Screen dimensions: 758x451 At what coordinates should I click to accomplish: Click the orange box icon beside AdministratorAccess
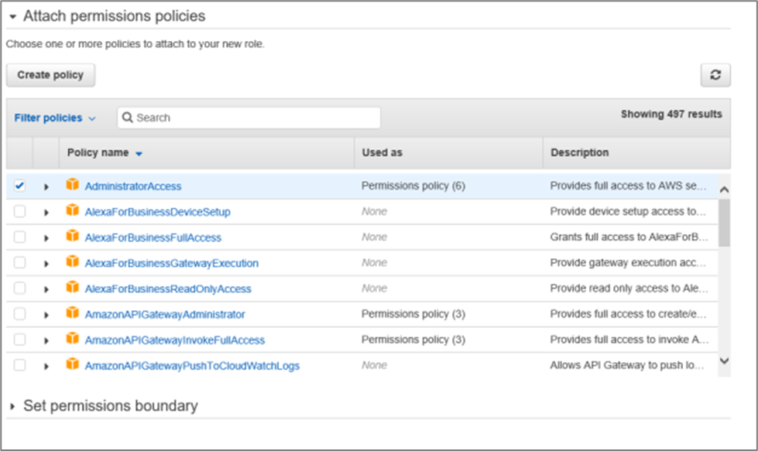(x=73, y=186)
